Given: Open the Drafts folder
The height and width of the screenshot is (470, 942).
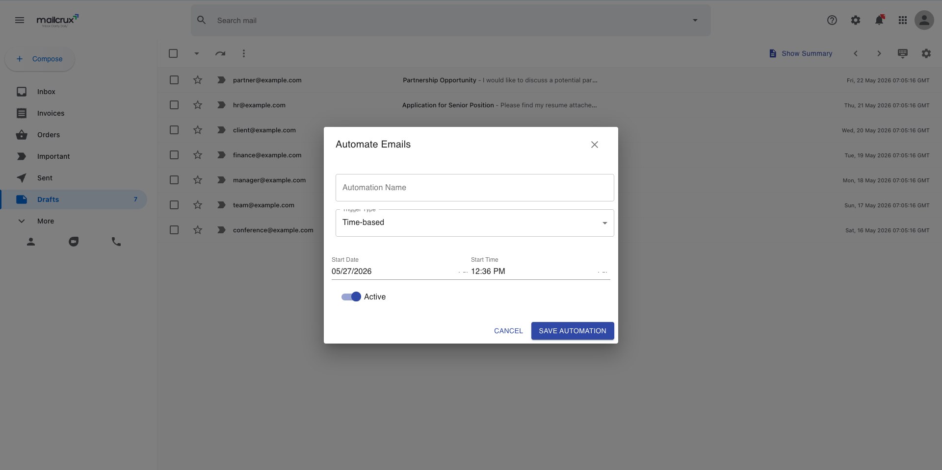Looking at the screenshot, I should (x=74, y=199).
